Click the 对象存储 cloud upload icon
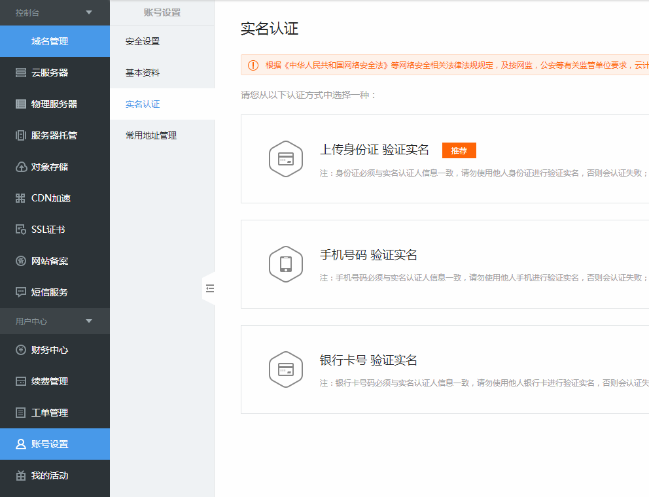Viewport: 649px width, 497px height. pyautogui.click(x=21, y=167)
